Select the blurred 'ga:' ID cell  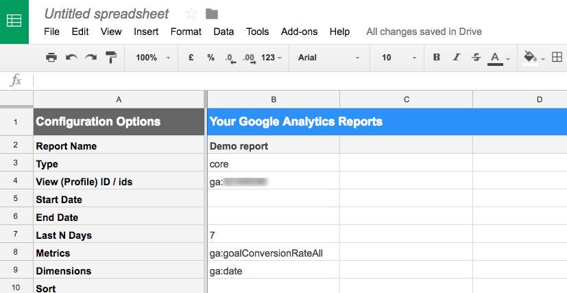click(274, 180)
